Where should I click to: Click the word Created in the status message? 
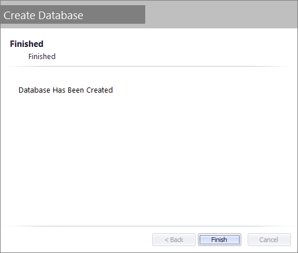(100, 90)
